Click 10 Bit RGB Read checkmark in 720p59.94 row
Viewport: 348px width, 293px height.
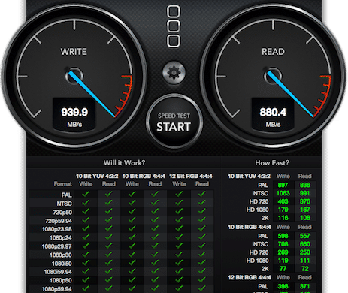(x=155, y=220)
